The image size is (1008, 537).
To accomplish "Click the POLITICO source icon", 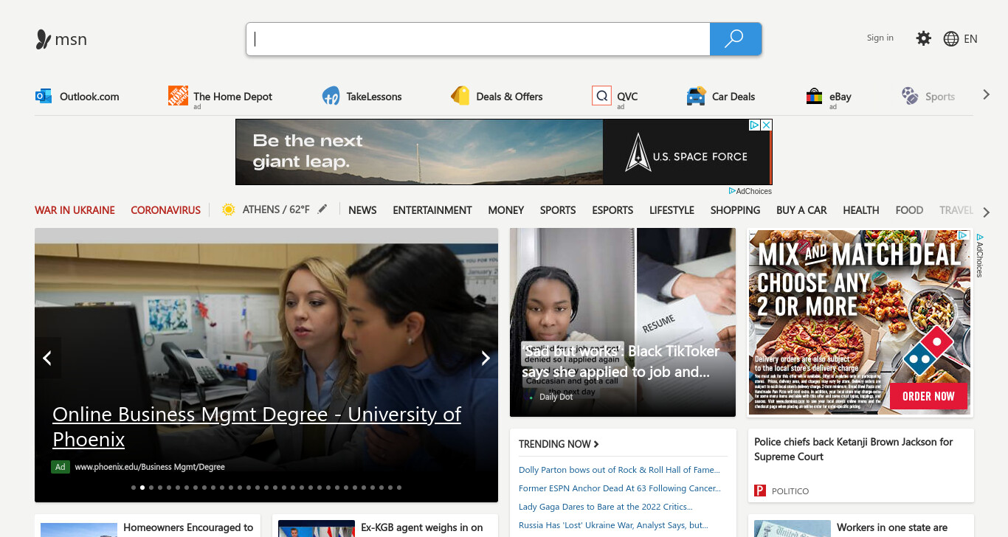I will coord(760,491).
